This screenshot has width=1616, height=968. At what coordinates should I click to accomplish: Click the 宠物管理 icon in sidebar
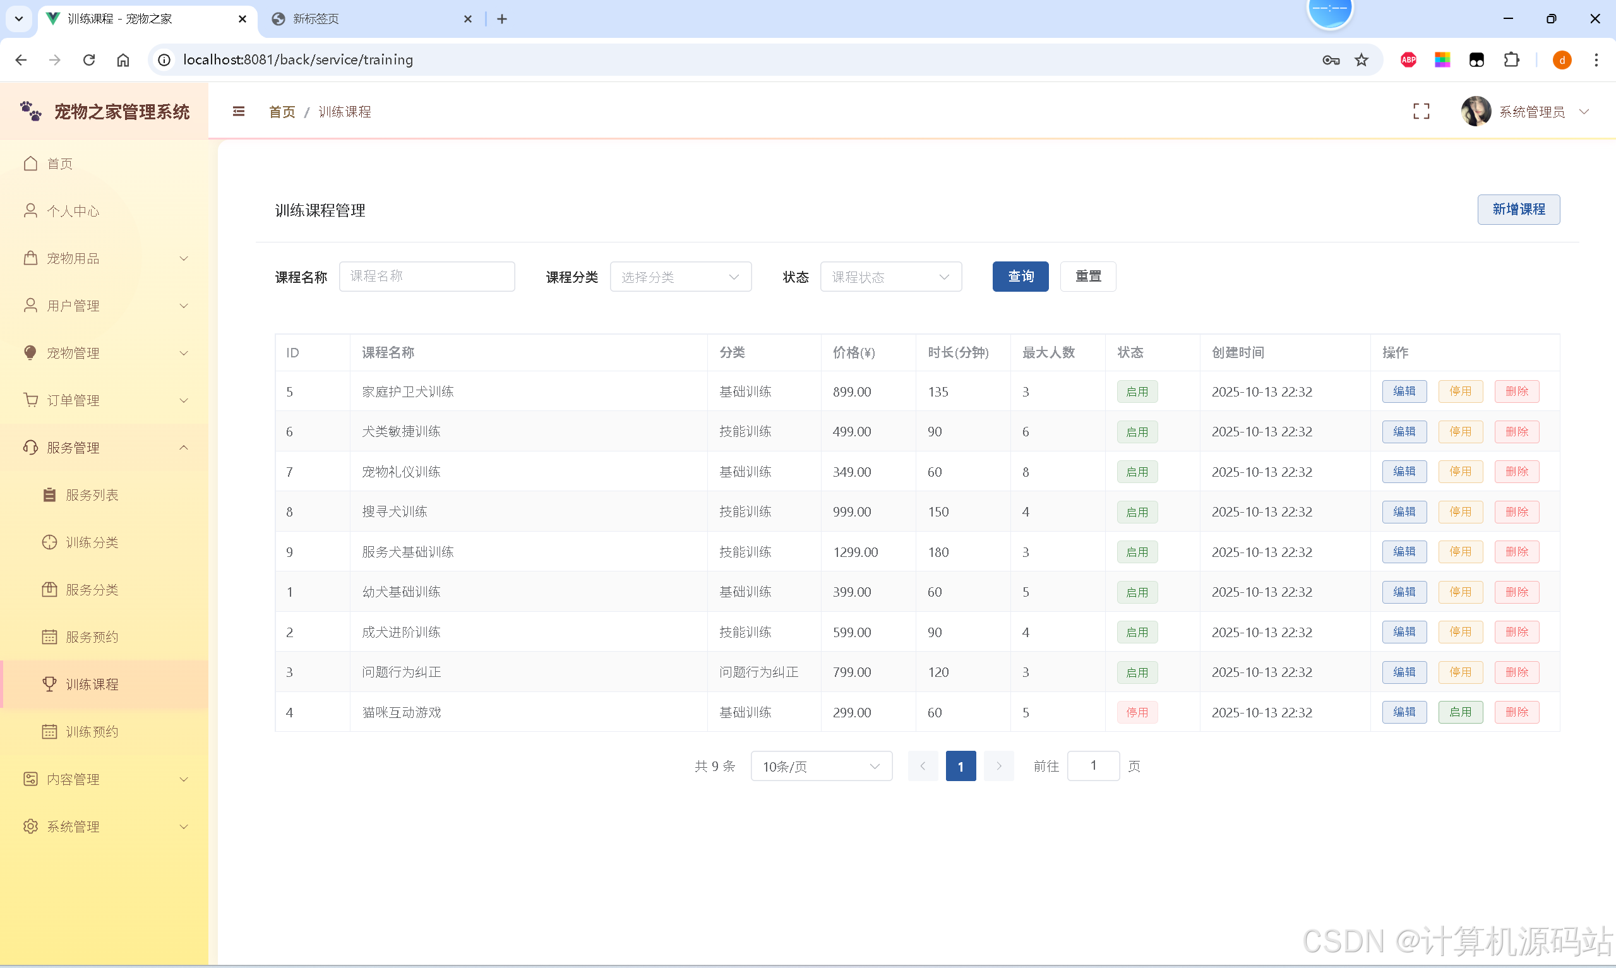click(30, 353)
